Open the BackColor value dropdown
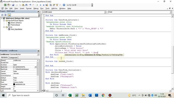This screenshot has height=98, width=174. pyautogui.click(x=35, y=67)
